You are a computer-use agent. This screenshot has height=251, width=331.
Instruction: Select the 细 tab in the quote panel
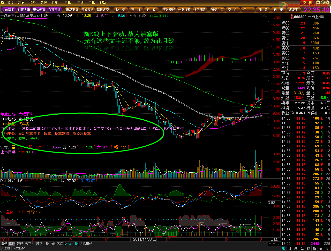pos(296,248)
